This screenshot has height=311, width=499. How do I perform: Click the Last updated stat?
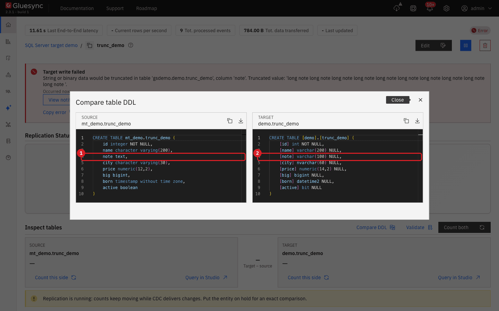pos(337,30)
